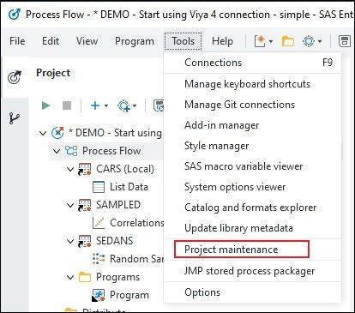Collapse the CARS (Local) tree node
Image resolution: width=355 pixels, height=313 pixels.
70,169
